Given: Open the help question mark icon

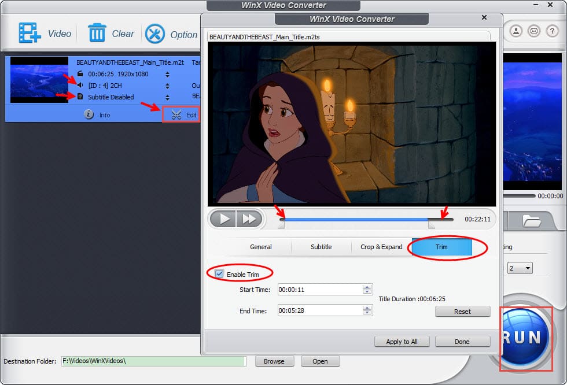Looking at the screenshot, I should coord(552,31).
